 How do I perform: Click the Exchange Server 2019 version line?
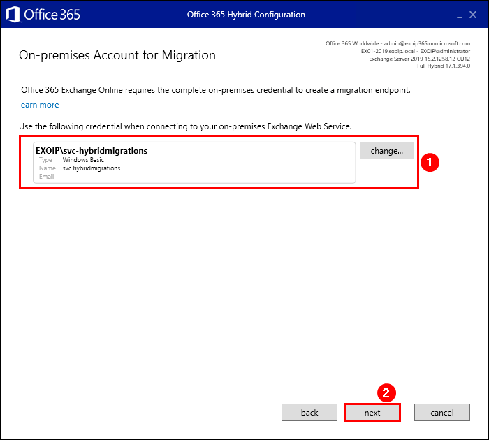419,59
